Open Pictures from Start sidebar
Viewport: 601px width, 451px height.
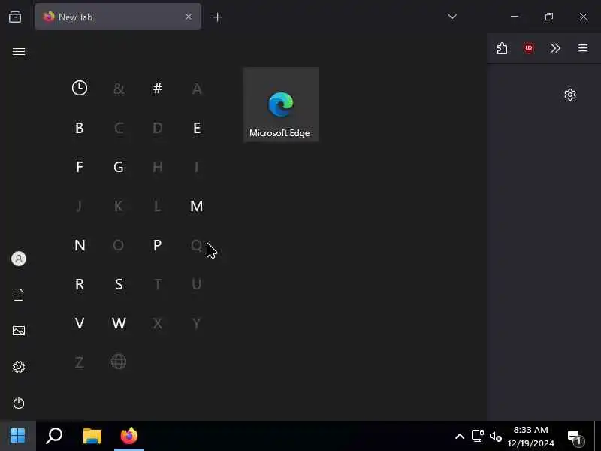tap(19, 331)
